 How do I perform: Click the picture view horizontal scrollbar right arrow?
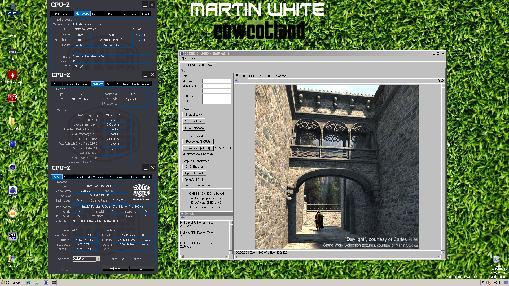(x=439, y=257)
